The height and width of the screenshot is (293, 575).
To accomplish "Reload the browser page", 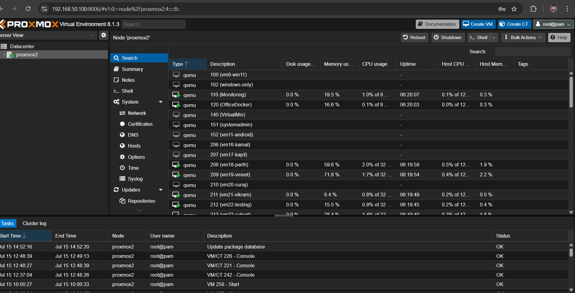I will pos(28,9).
